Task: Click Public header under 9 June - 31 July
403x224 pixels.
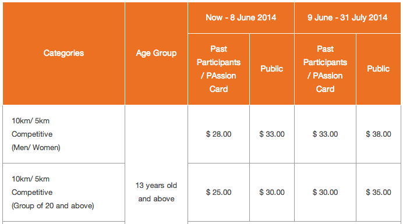Action: pos(379,69)
